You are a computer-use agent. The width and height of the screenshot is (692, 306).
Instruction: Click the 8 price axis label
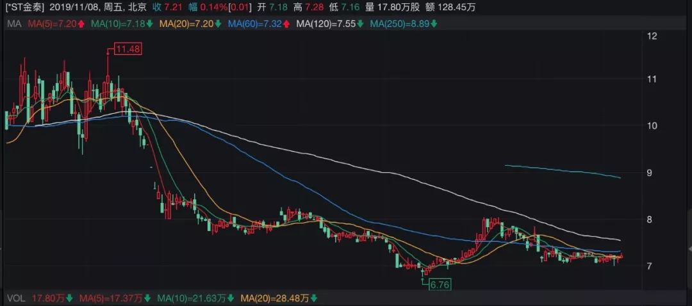coord(649,220)
